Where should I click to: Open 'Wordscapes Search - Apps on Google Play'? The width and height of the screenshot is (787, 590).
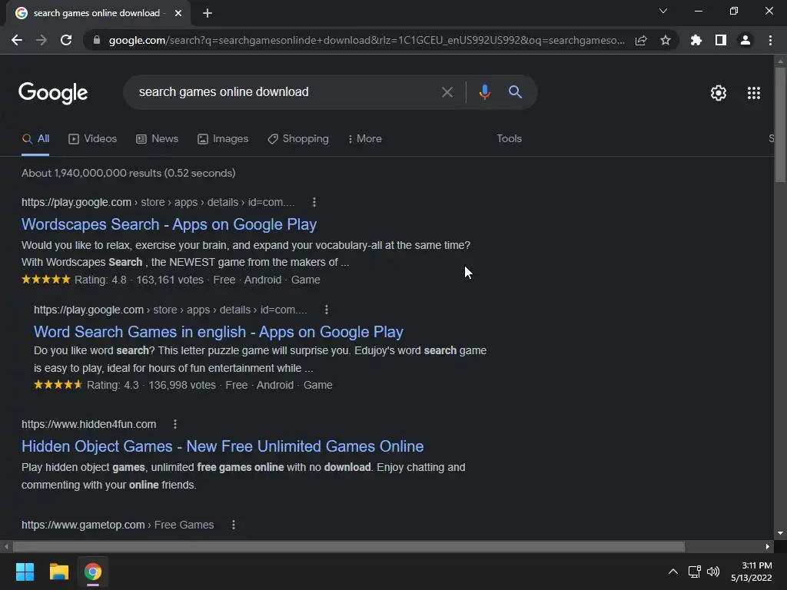click(168, 224)
